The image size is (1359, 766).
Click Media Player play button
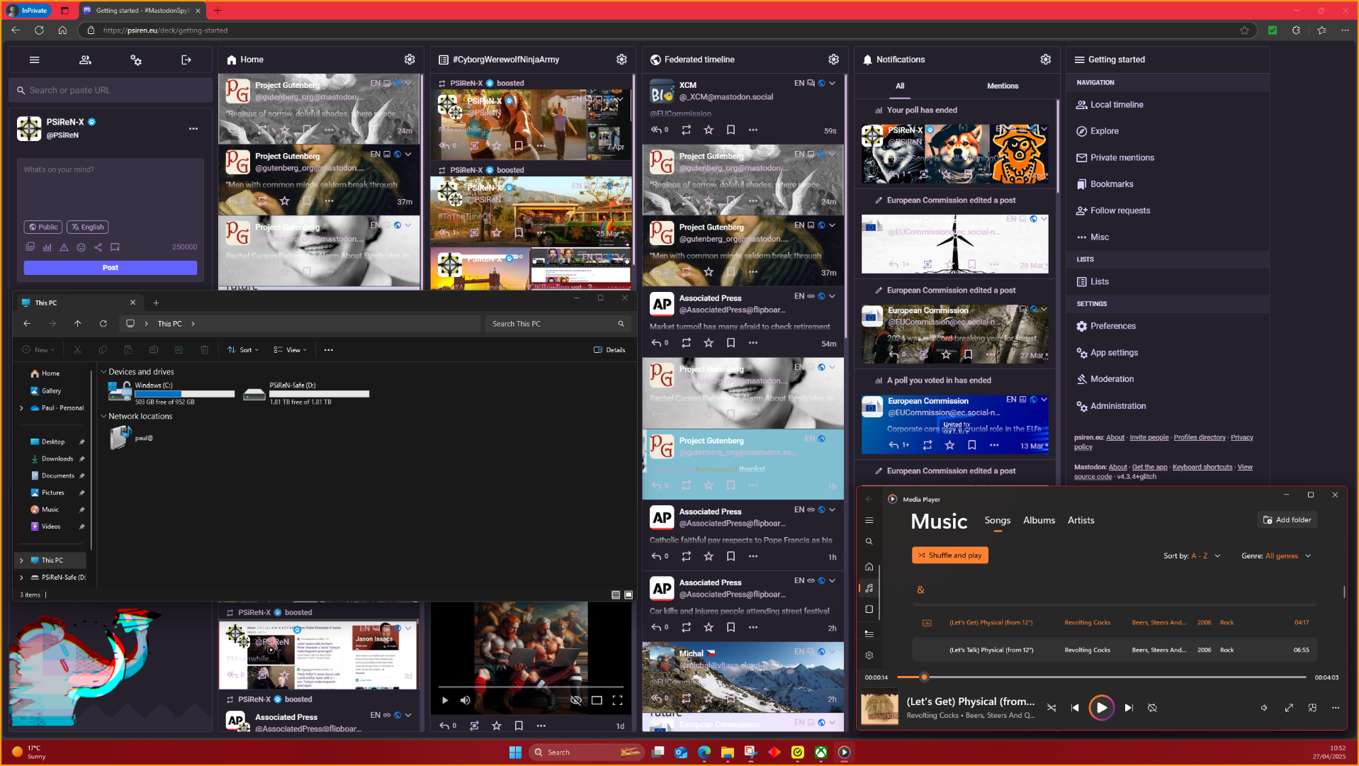[x=1101, y=708]
